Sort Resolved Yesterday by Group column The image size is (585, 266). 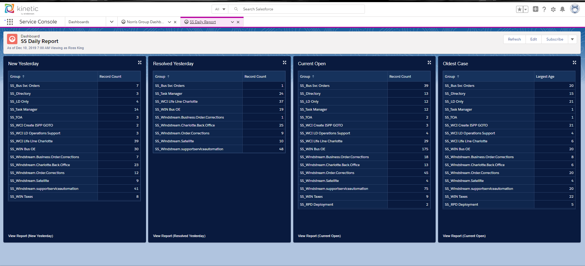[x=160, y=76]
